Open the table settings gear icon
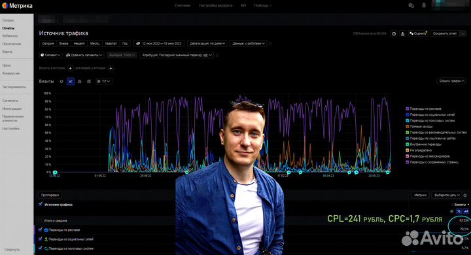The image size is (471, 255). [465, 195]
